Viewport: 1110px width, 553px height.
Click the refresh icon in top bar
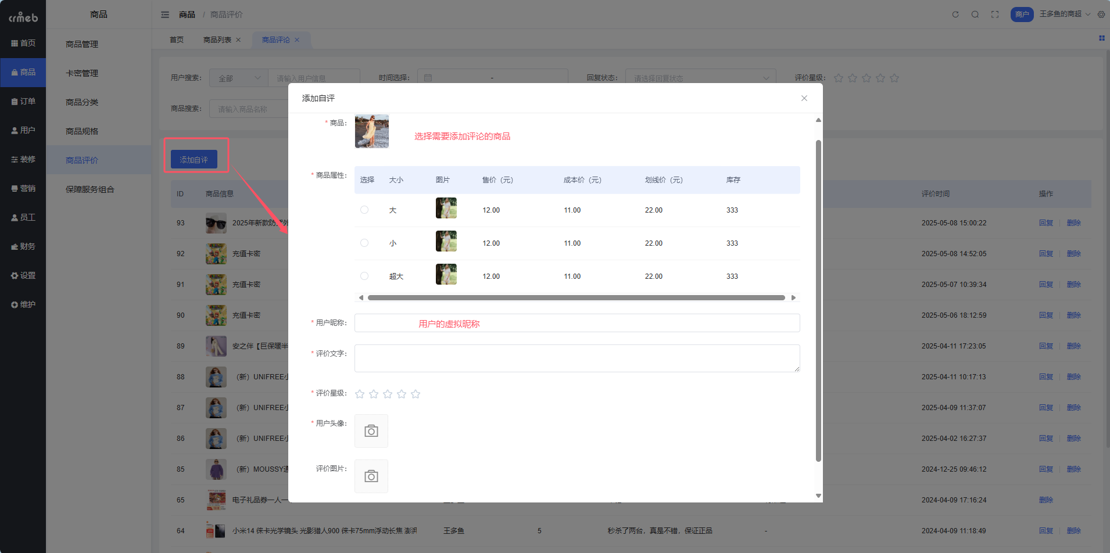click(955, 15)
